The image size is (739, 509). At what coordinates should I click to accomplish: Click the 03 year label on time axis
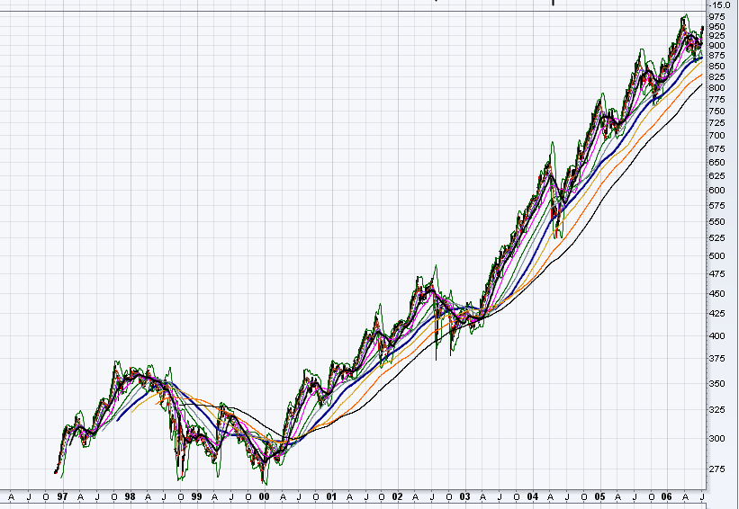(x=465, y=496)
